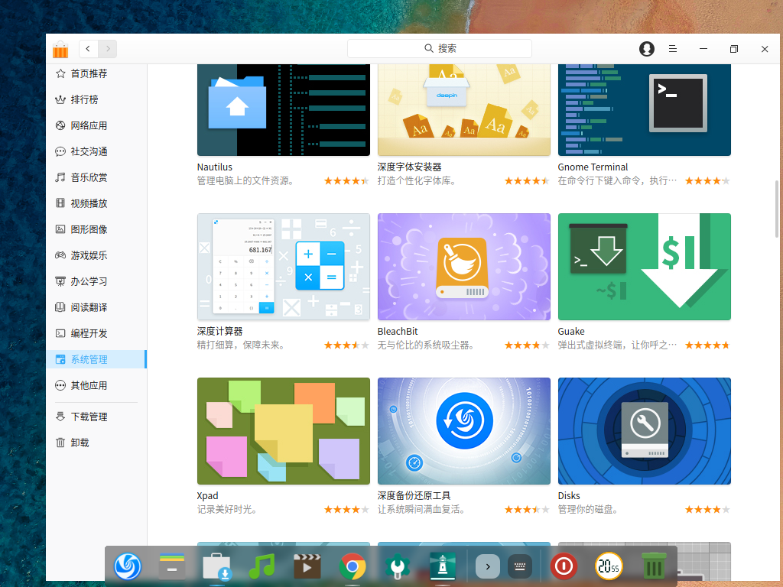Click the star rating of Nautilus
Viewport: 783px width, 587px height.
tap(346, 180)
